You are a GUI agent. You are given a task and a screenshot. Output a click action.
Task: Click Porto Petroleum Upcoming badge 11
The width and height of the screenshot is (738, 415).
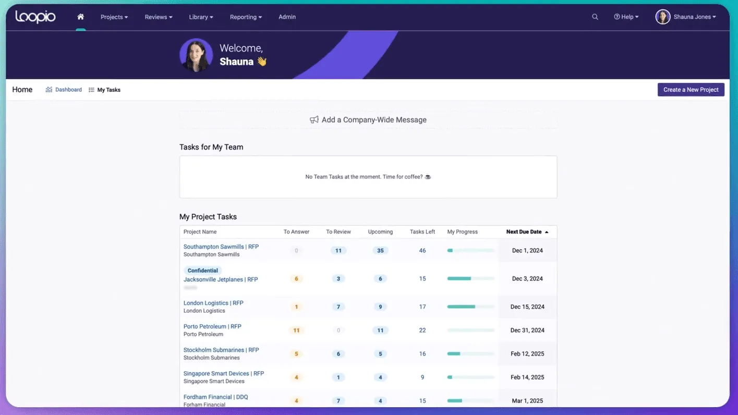pos(380,331)
